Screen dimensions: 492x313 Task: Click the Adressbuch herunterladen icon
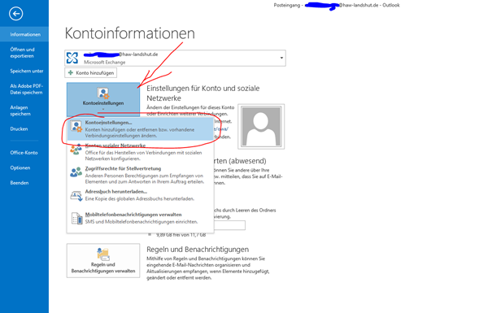(76, 196)
